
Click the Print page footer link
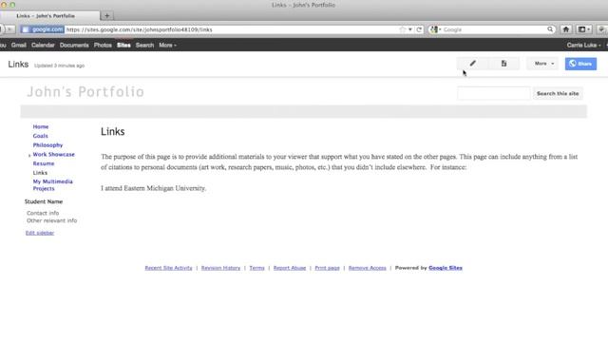327,268
